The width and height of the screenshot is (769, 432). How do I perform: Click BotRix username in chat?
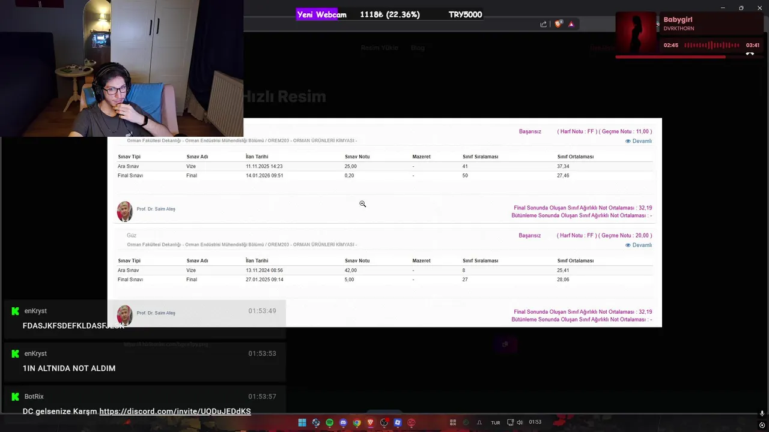pyautogui.click(x=34, y=397)
